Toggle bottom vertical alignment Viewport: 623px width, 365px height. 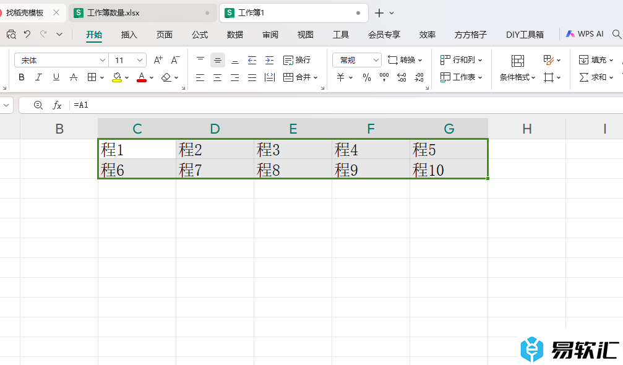click(x=235, y=60)
